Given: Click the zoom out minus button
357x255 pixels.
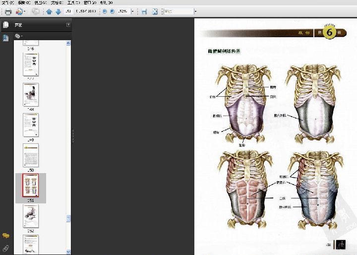Looking at the screenshot, I should click(x=105, y=11).
